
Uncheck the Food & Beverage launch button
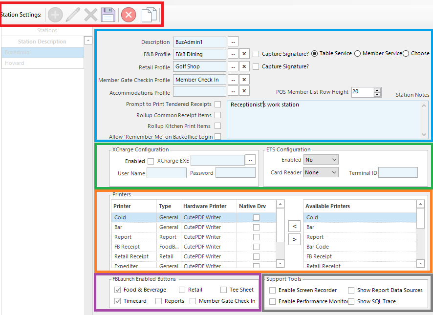point(118,290)
